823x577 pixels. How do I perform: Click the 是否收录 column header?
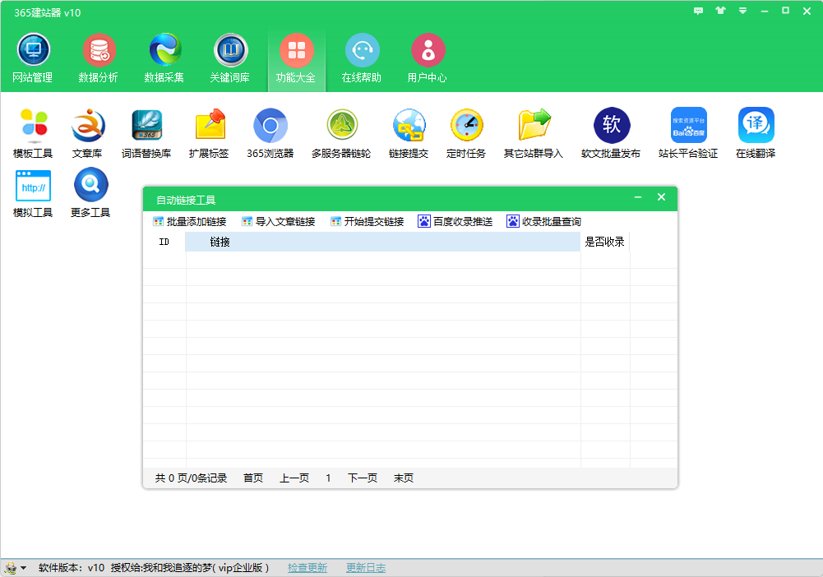click(x=604, y=242)
